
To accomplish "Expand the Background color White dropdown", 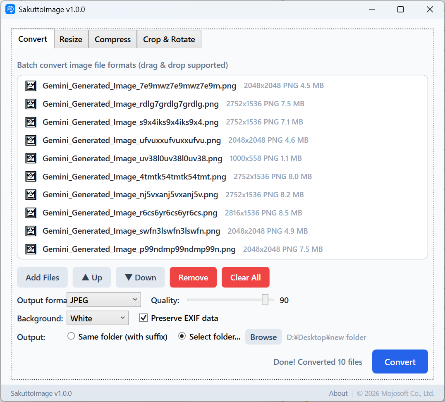I will 97,318.
